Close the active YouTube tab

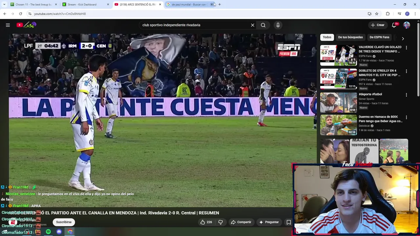[x=160, y=4]
